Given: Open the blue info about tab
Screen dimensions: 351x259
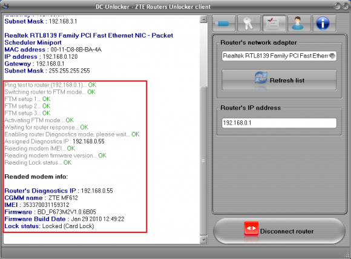Looking at the screenshot, I should pyautogui.click(x=324, y=23).
